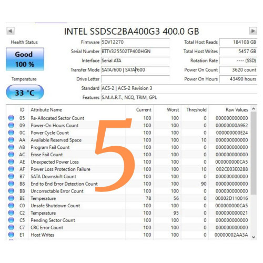Image resolution: width=263 pixels, height=263 pixels.
Task: Select the Pending Sector Count attribute name
Action: point(53,220)
